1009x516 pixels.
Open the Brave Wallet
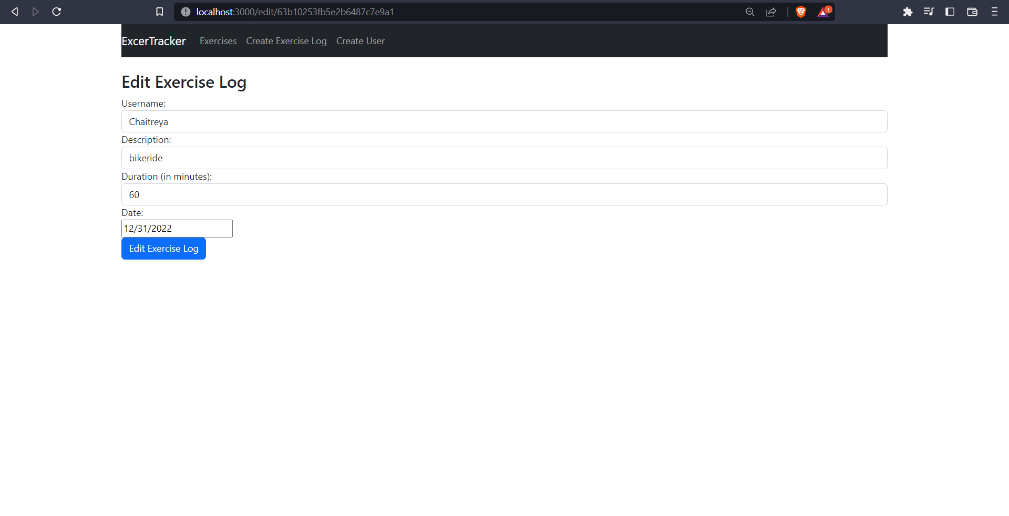pyautogui.click(x=972, y=12)
